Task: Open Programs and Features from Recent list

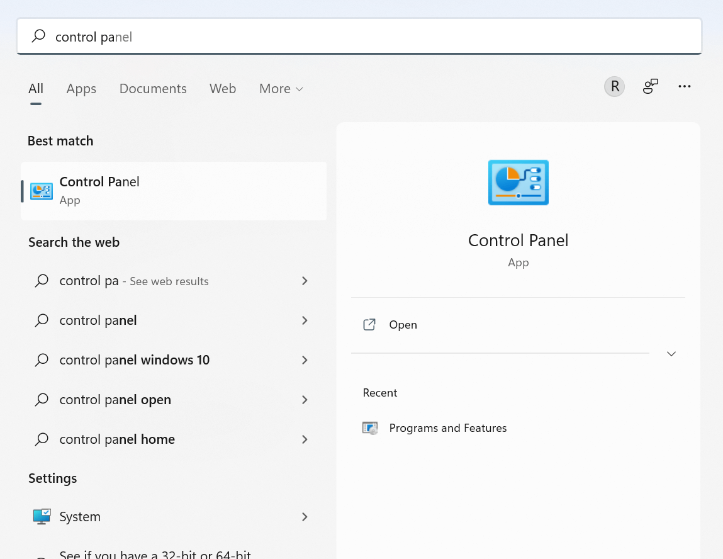Action: point(448,427)
